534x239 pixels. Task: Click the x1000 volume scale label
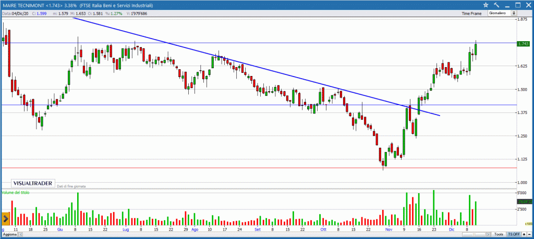[x=528, y=224]
